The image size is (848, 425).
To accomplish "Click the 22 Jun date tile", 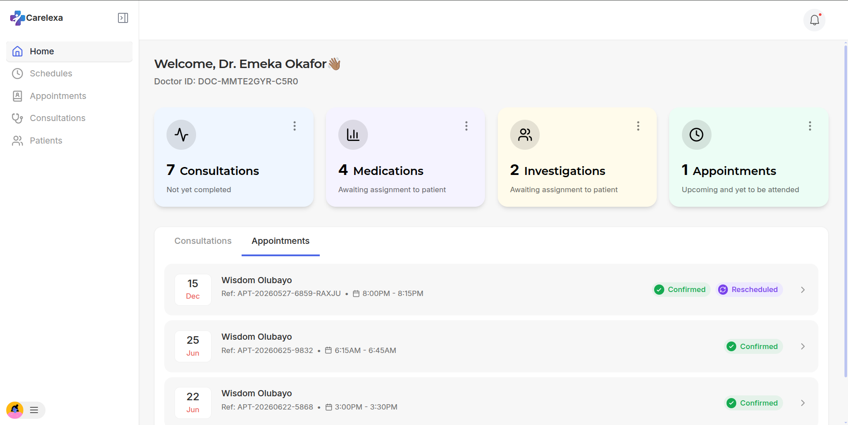I will [193, 403].
